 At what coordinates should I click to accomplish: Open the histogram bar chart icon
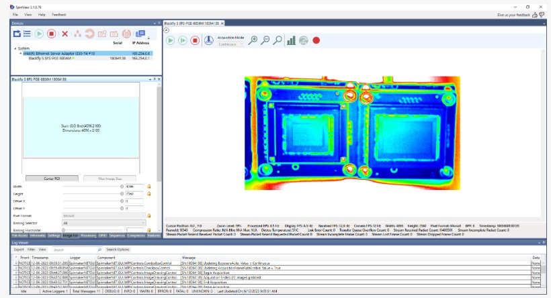pos(291,40)
